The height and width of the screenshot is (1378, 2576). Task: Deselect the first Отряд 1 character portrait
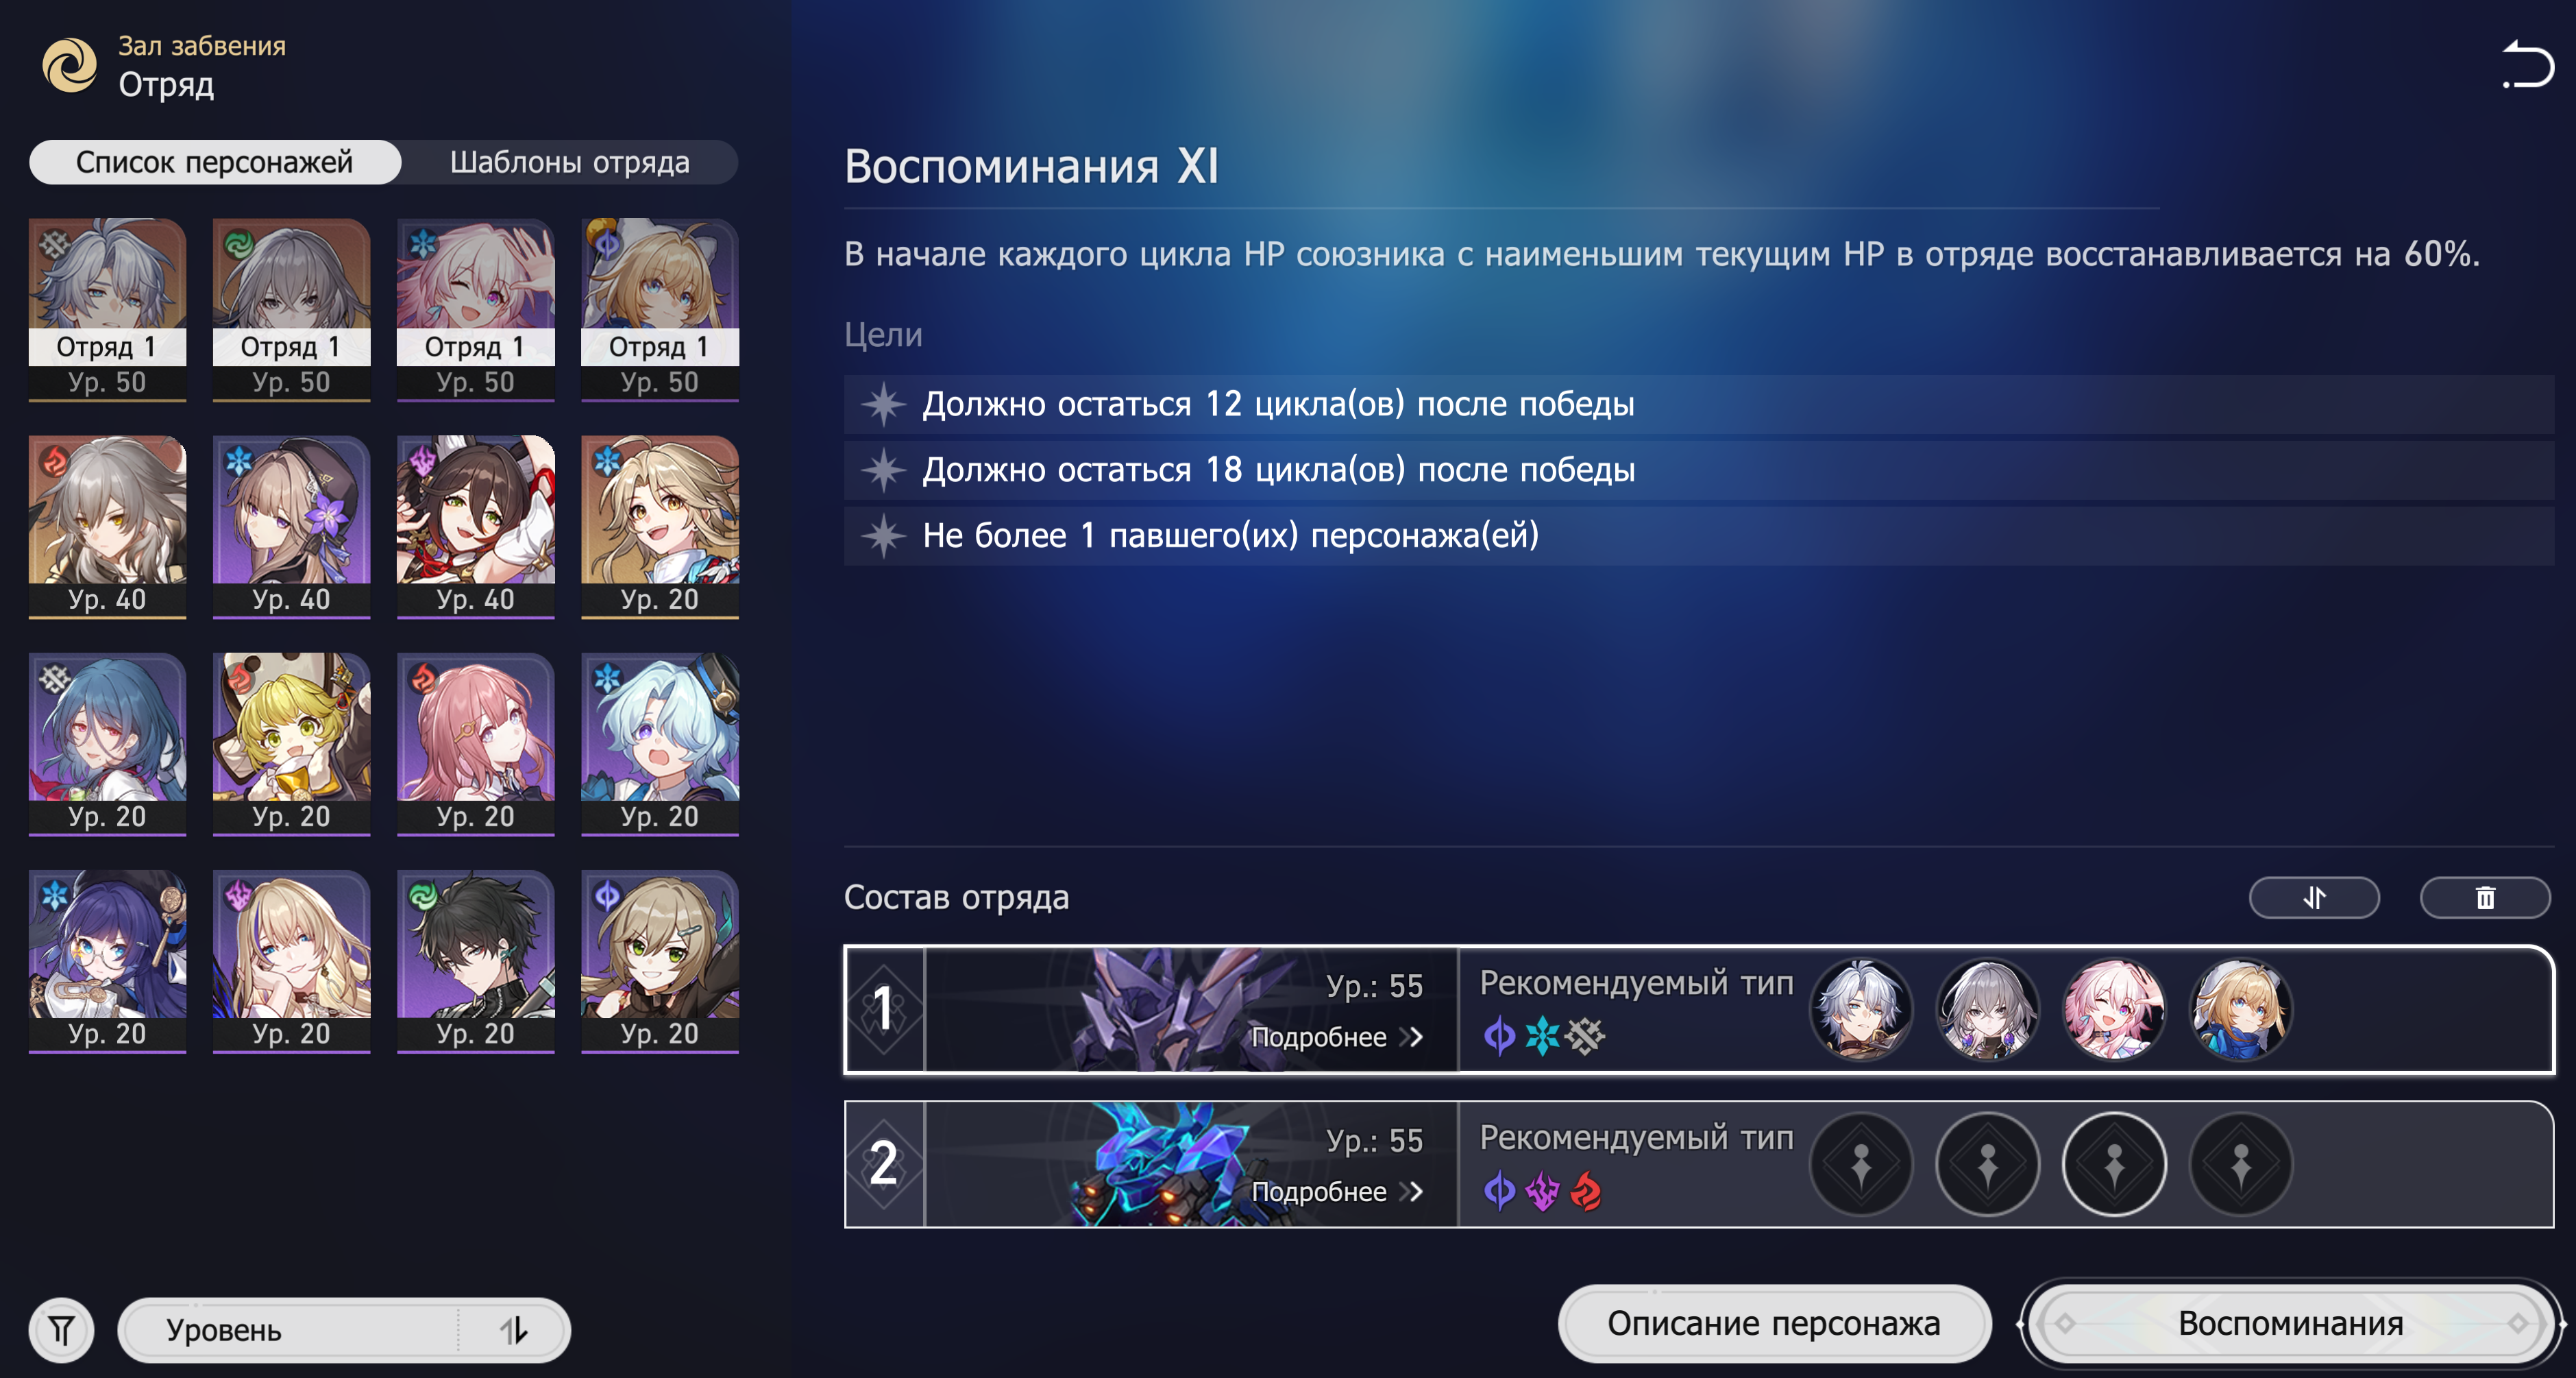(107, 309)
